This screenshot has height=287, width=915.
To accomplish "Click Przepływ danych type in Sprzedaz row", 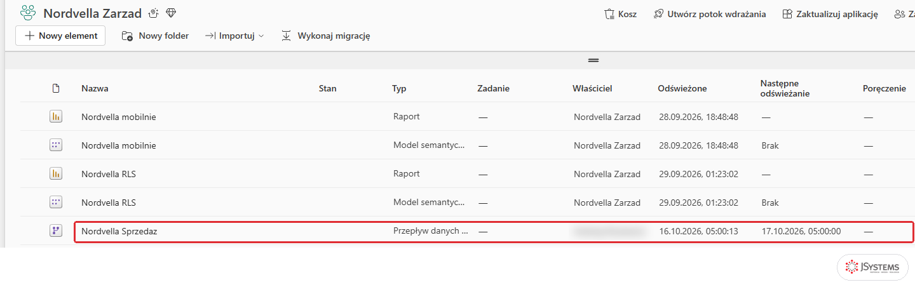I will point(431,231).
